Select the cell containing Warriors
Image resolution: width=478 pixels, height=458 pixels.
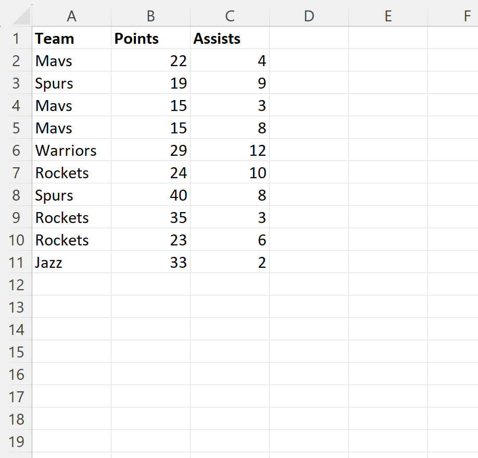click(71, 150)
